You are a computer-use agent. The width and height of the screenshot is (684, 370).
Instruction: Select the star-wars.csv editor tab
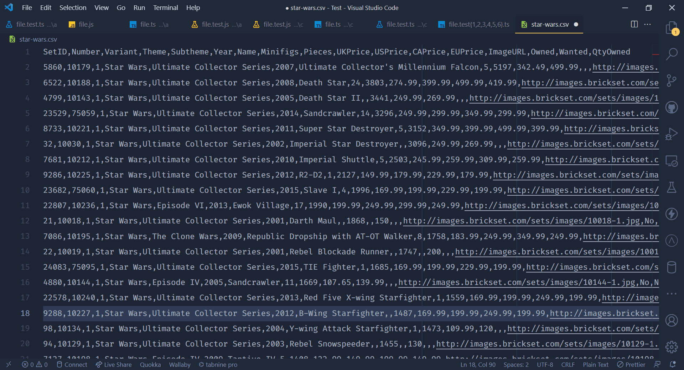click(x=549, y=25)
